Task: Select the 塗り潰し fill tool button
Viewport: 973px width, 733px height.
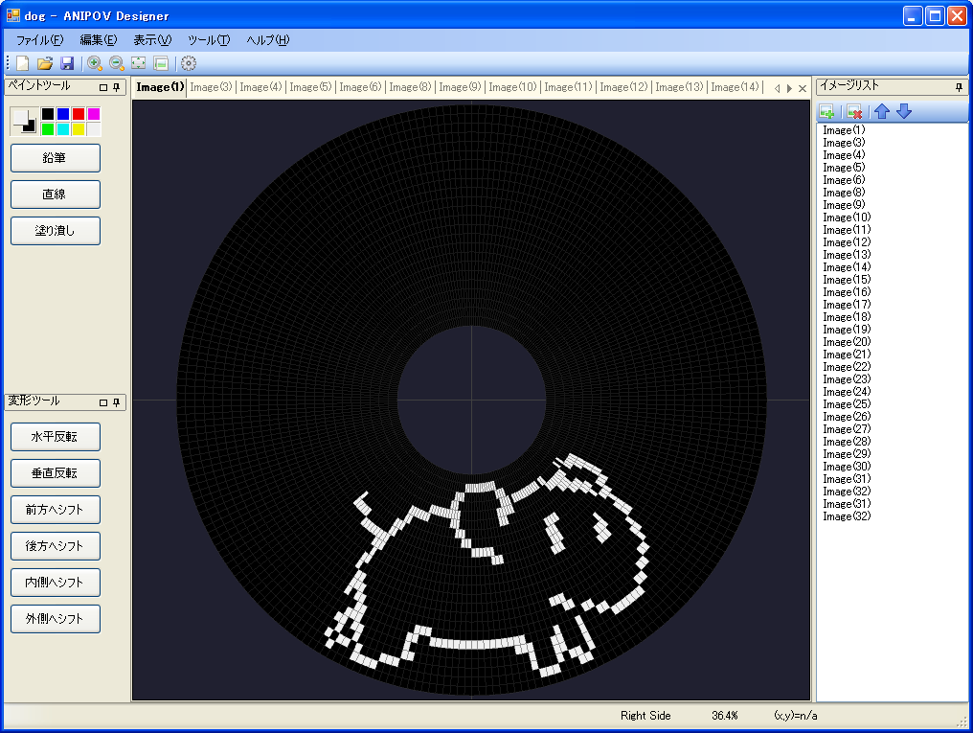Action: pos(56,231)
